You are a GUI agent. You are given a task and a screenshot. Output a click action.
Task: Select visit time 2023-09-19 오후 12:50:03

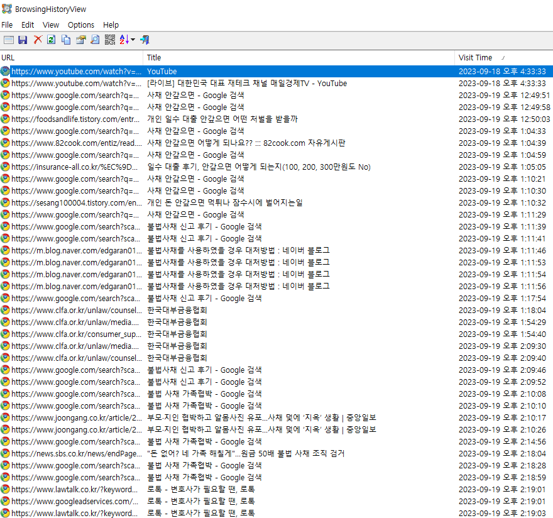[x=505, y=119]
